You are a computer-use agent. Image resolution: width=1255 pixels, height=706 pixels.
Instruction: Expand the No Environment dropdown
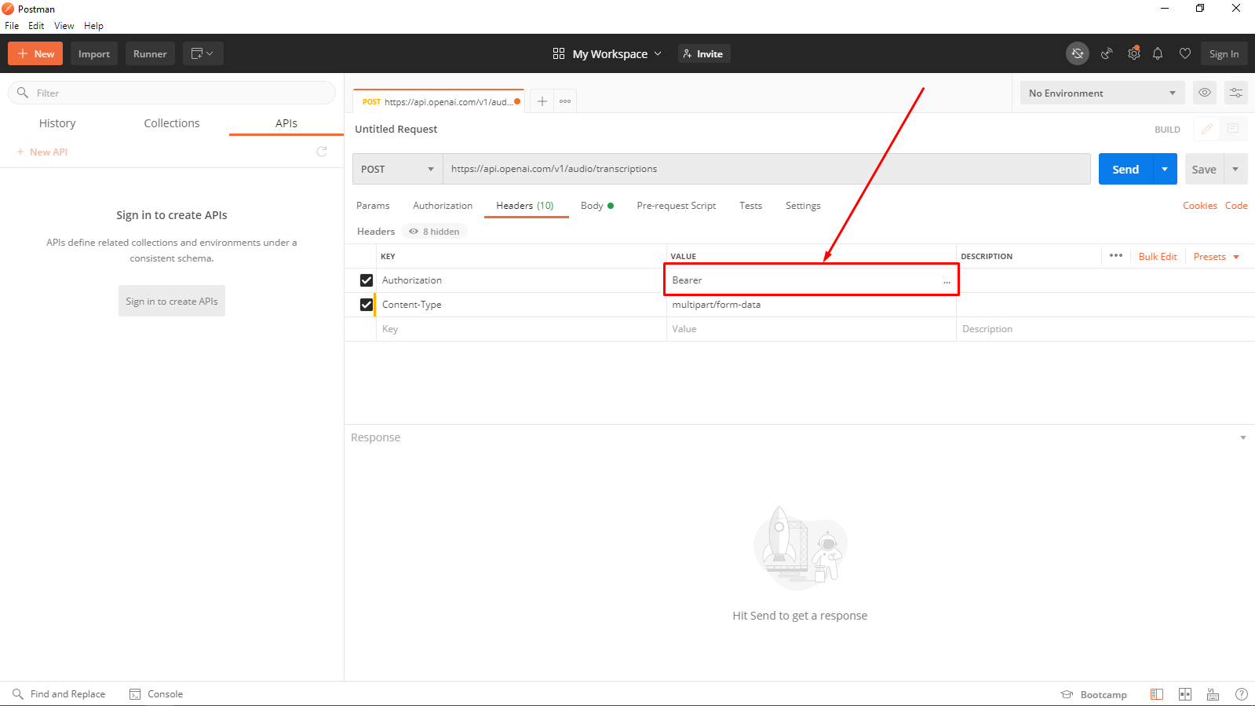click(x=1102, y=93)
